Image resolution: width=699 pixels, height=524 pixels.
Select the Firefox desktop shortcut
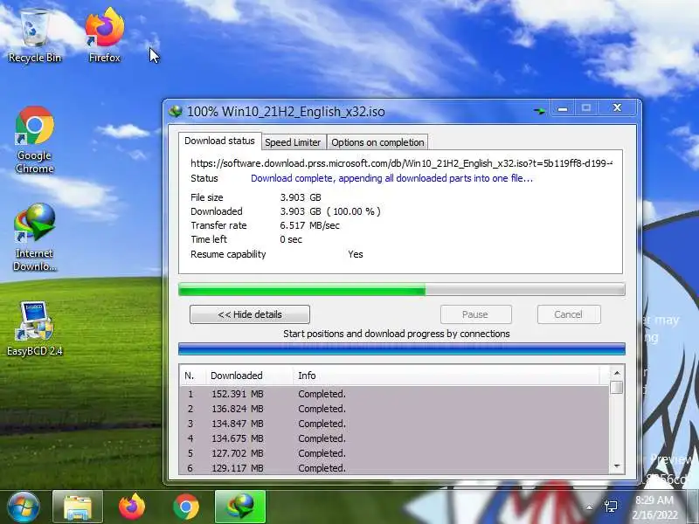[x=104, y=36]
